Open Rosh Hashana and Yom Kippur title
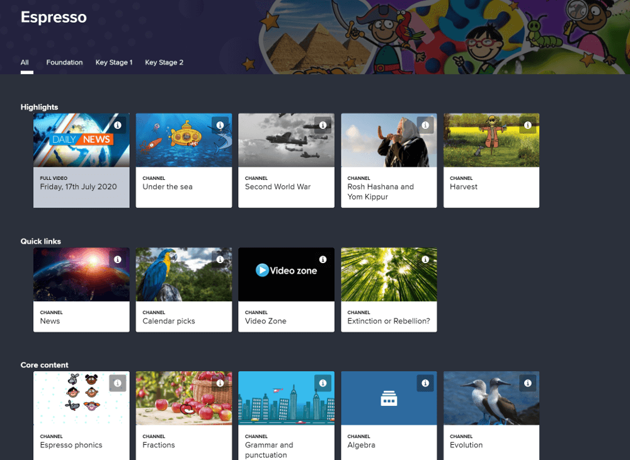The width and height of the screenshot is (630, 460). [381, 192]
